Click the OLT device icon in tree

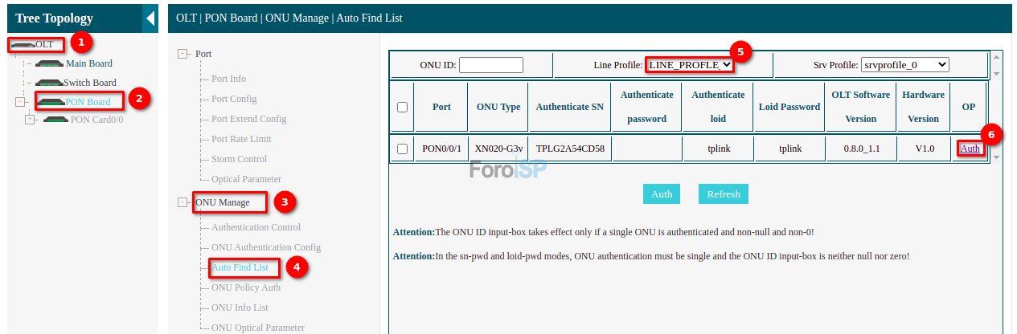point(23,44)
